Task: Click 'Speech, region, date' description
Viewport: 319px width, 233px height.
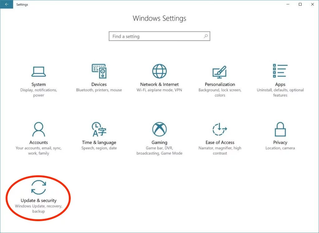Action: [99, 148]
